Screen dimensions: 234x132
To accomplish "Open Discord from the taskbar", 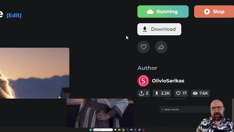I will tap(131, 130).
